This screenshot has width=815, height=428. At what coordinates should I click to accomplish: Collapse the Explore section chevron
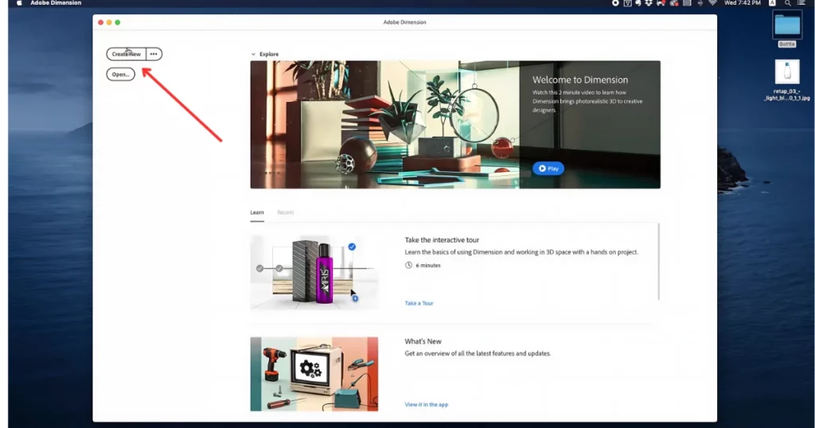click(253, 54)
